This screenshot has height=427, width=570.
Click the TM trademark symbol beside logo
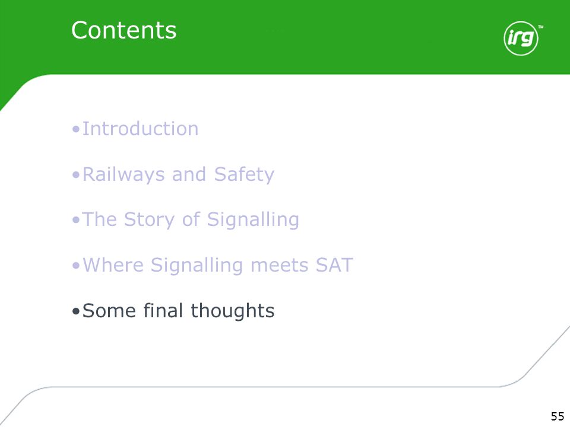point(540,27)
